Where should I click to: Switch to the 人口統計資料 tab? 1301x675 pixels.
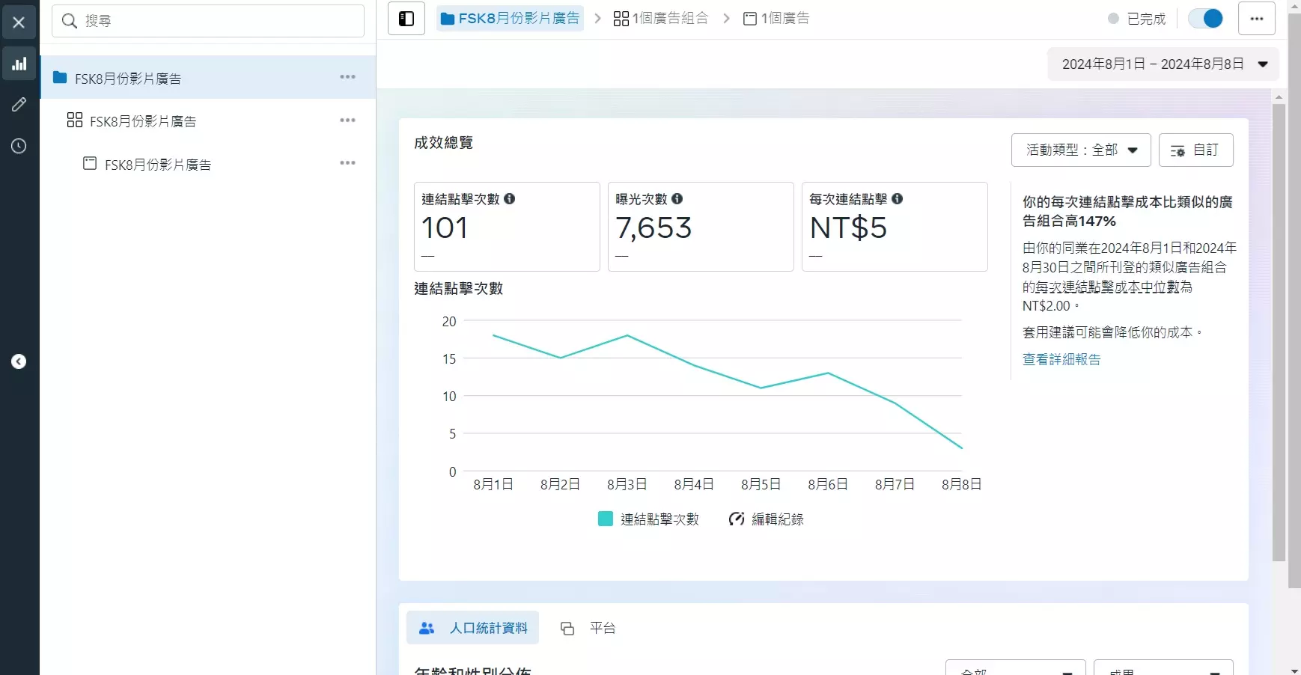pyautogui.click(x=472, y=628)
